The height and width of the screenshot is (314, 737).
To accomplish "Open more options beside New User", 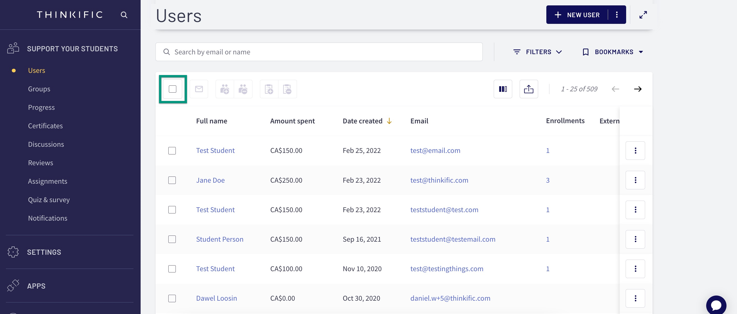I will (x=617, y=15).
